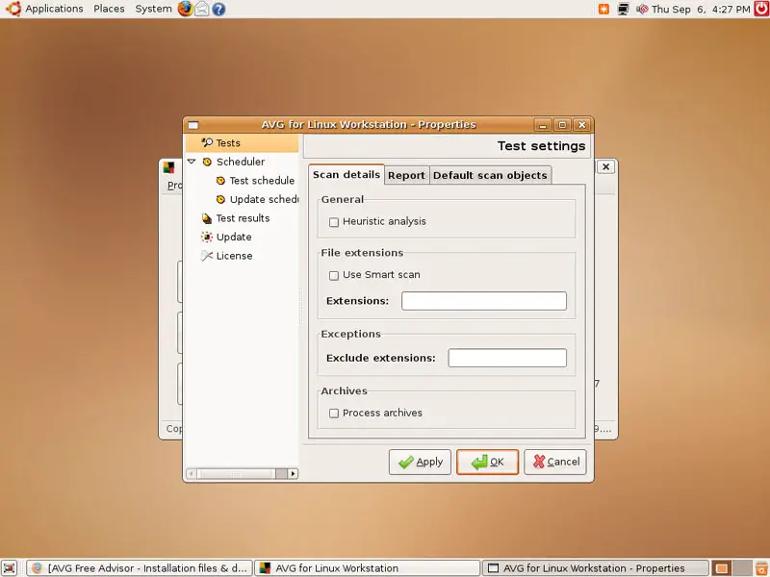The width and height of the screenshot is (770, 577).
Task: Switch to the Report tab
Action: click(x=406, y=175)
